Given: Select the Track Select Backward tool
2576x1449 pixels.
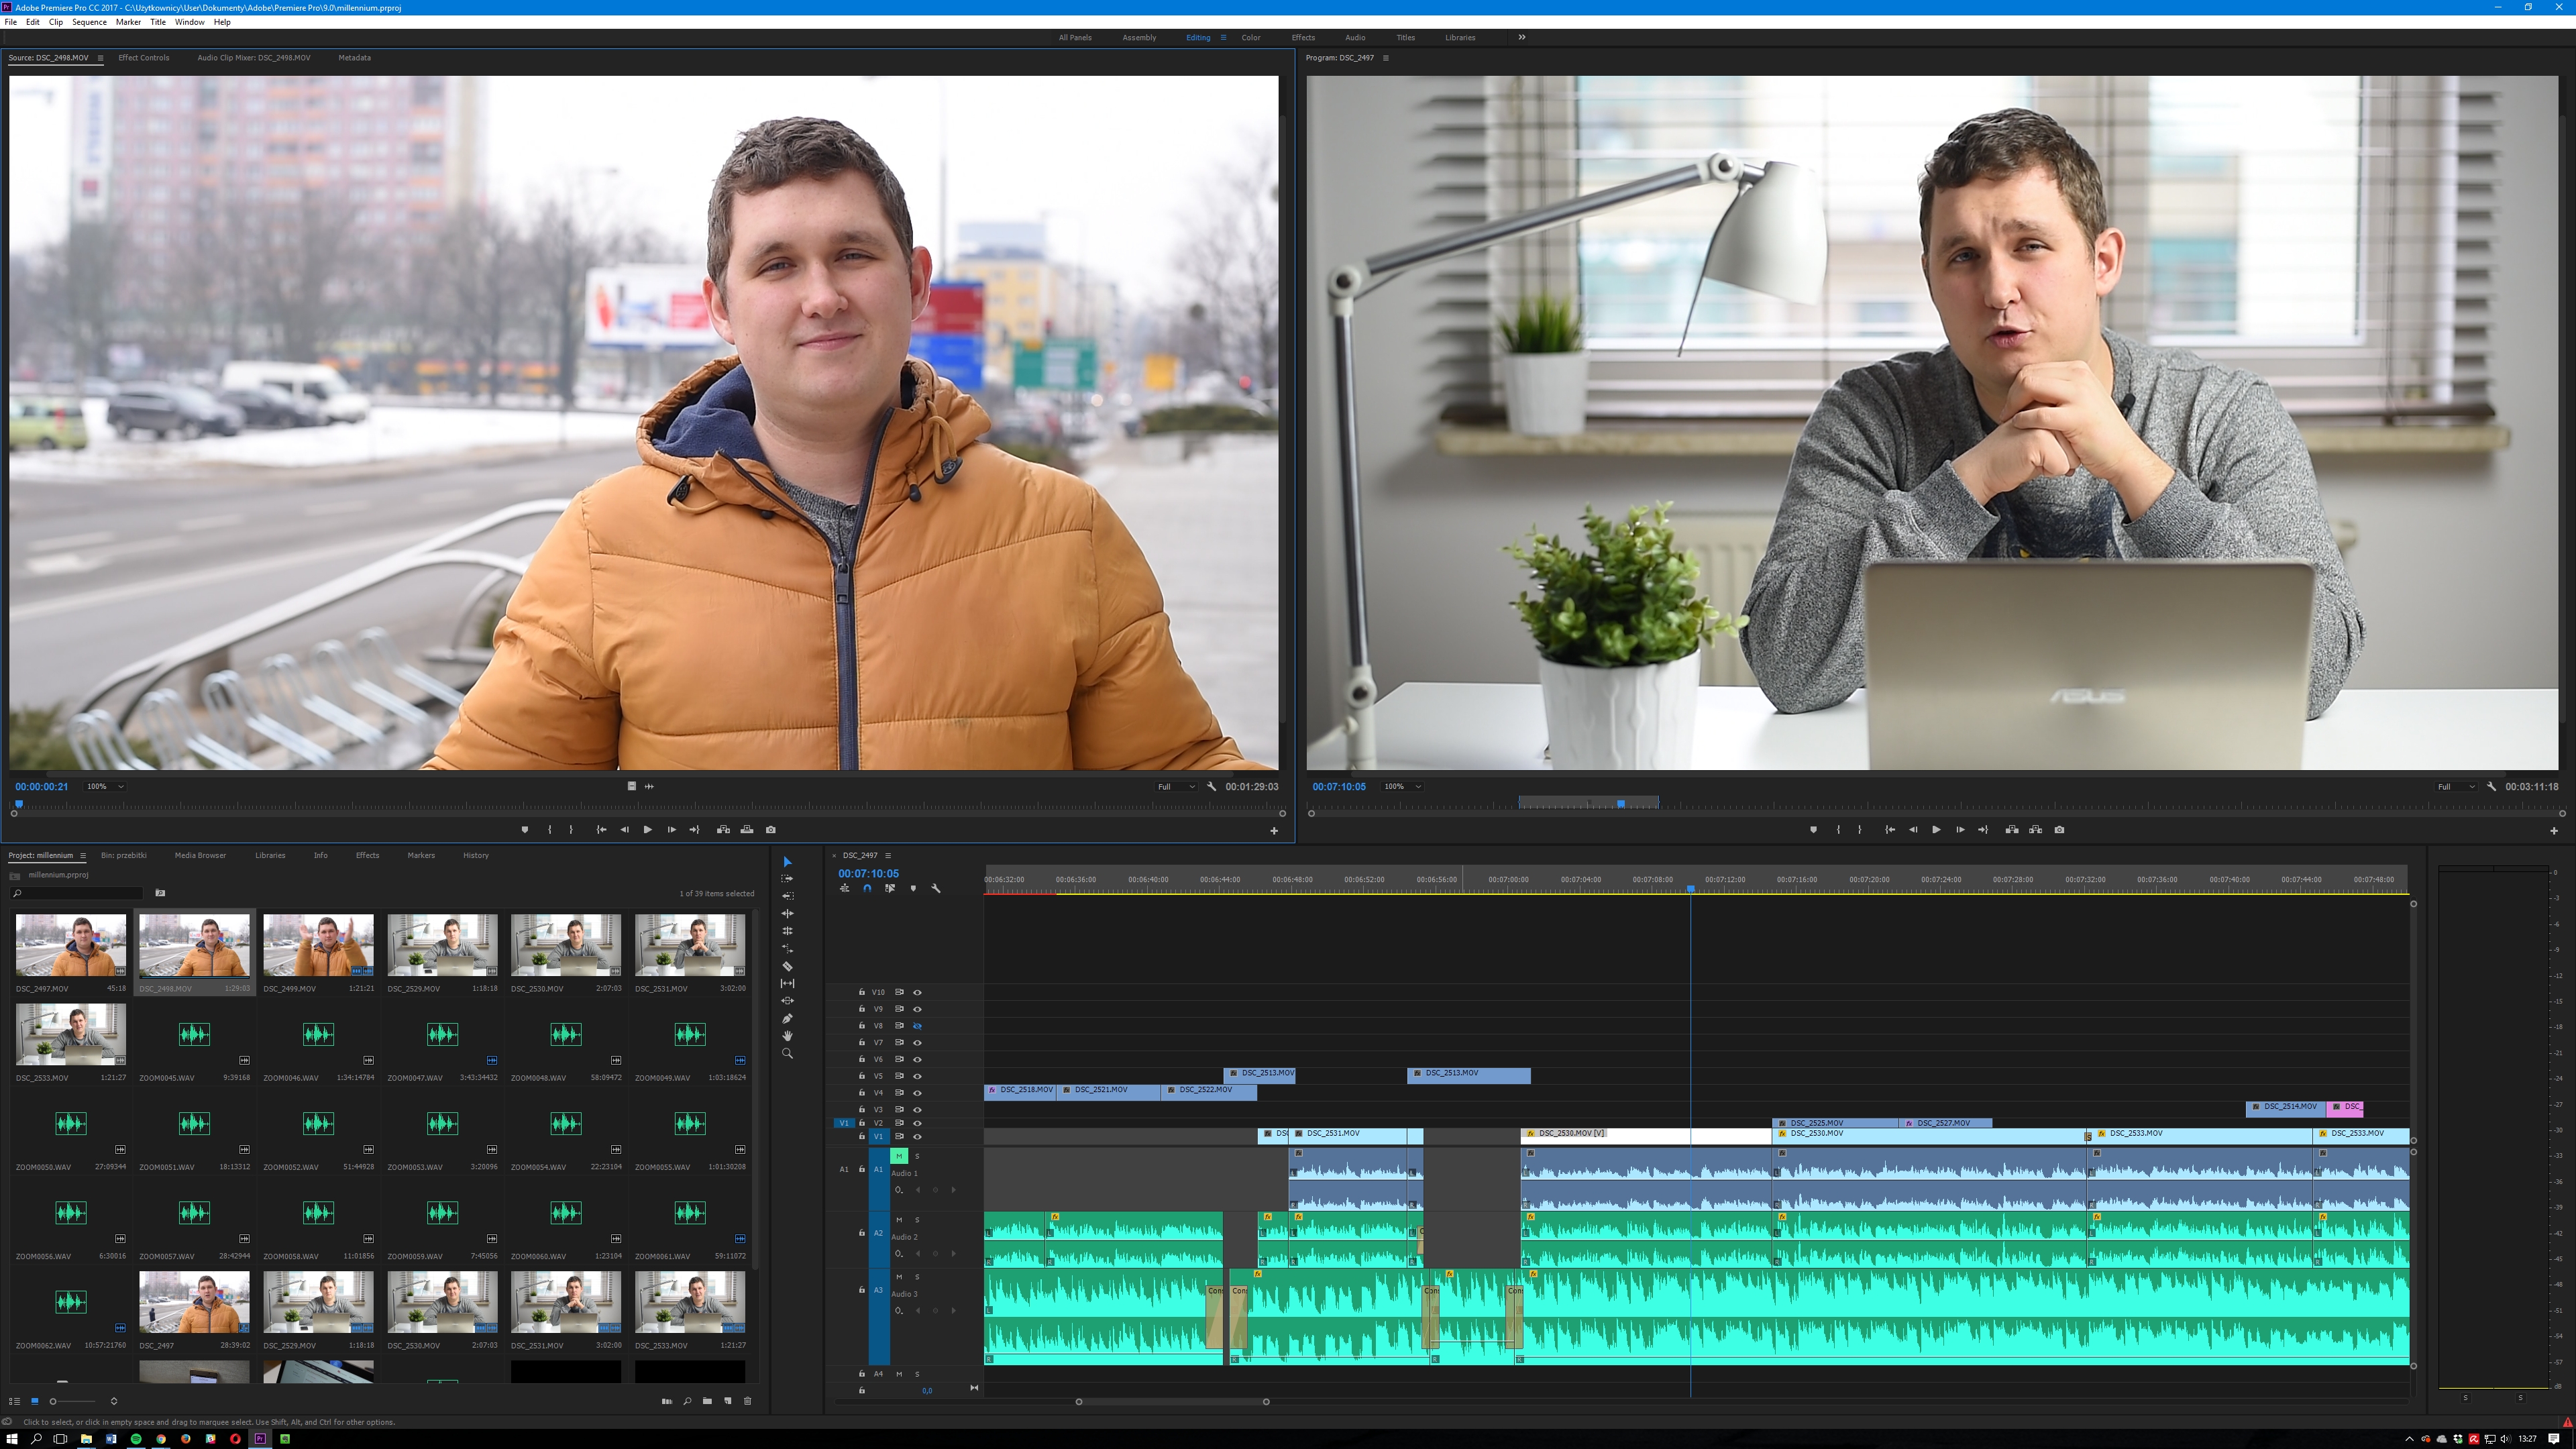Looking at the screenshot, I should click(787, 896).
